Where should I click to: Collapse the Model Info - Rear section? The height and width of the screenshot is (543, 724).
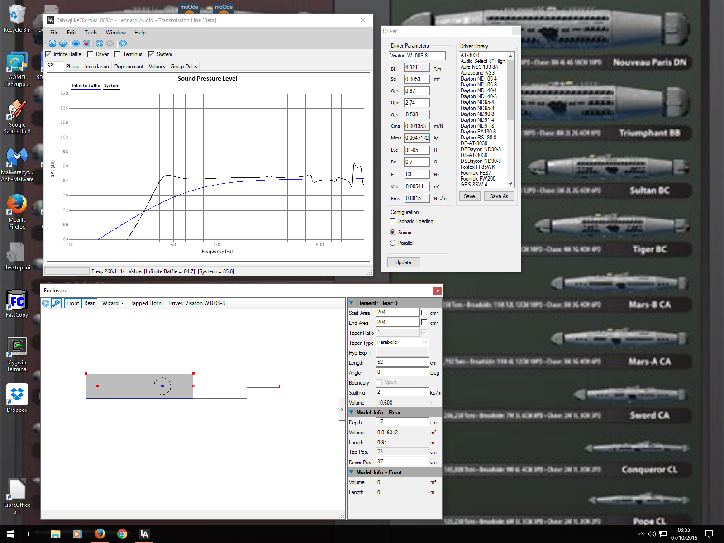pyautogui.click(x=351, y=412)
